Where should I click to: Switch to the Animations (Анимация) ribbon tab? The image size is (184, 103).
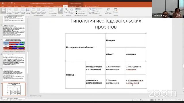(x=39, y=6)
